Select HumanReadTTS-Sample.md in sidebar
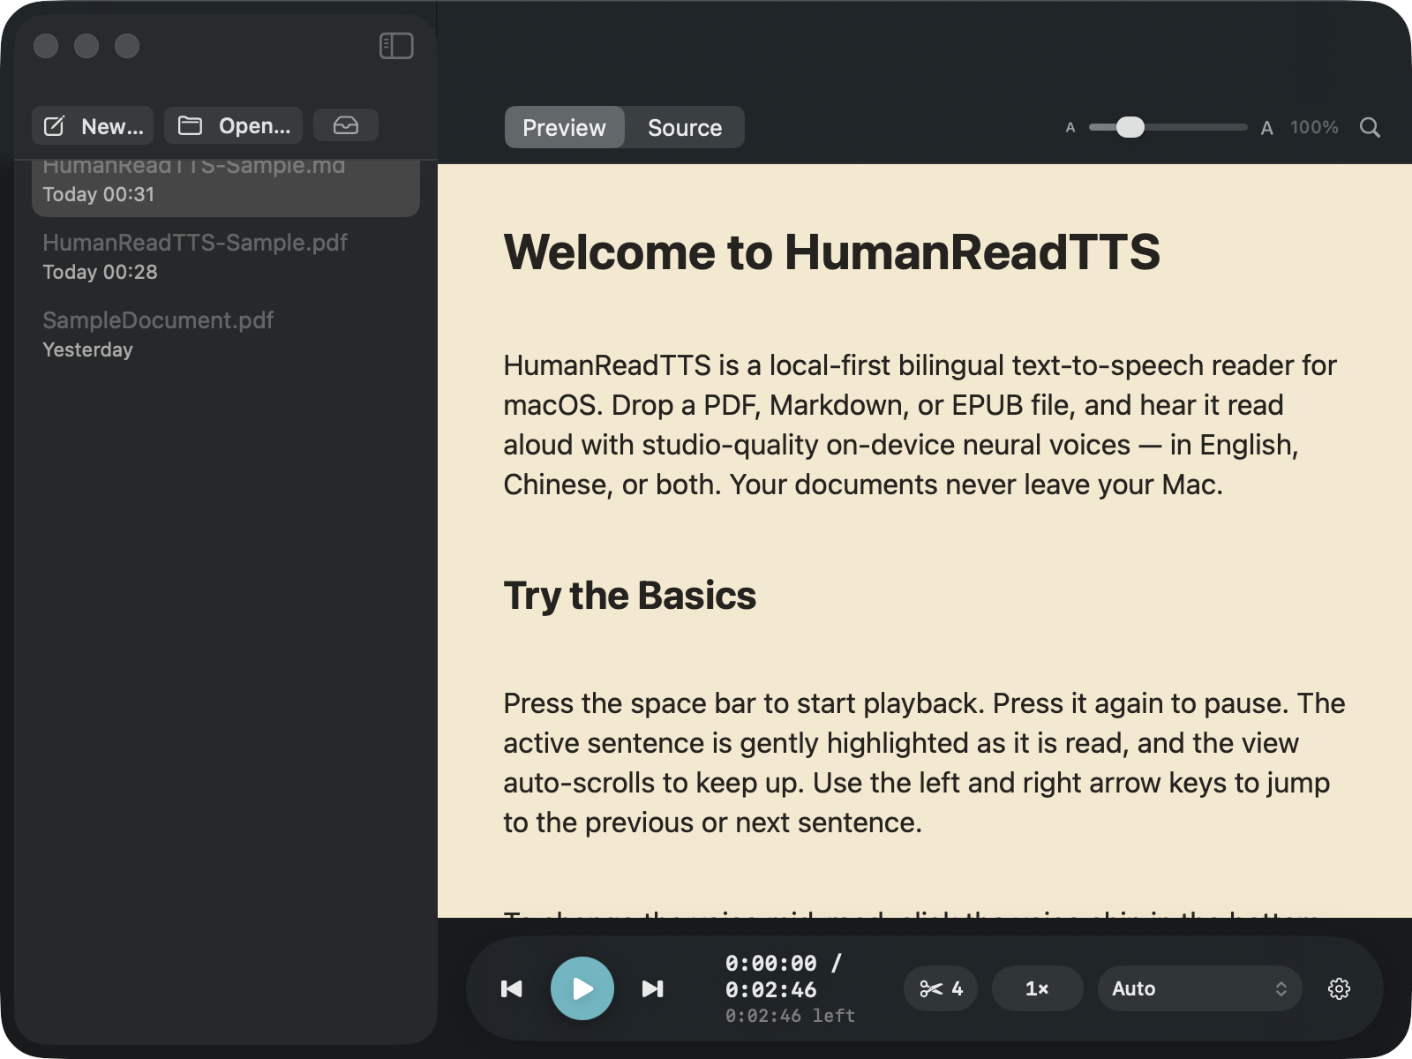1412x1059 pixels. tap(226, 186)
